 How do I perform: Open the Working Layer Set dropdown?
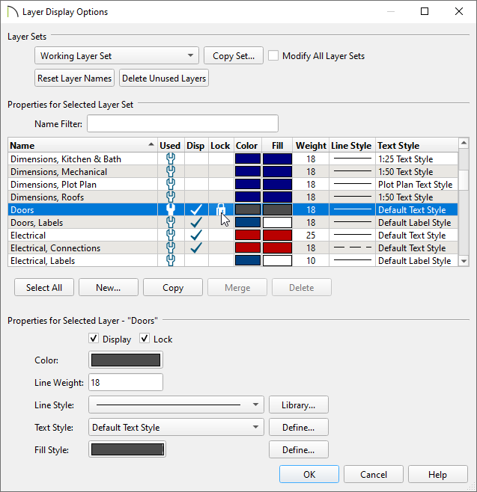117,55
